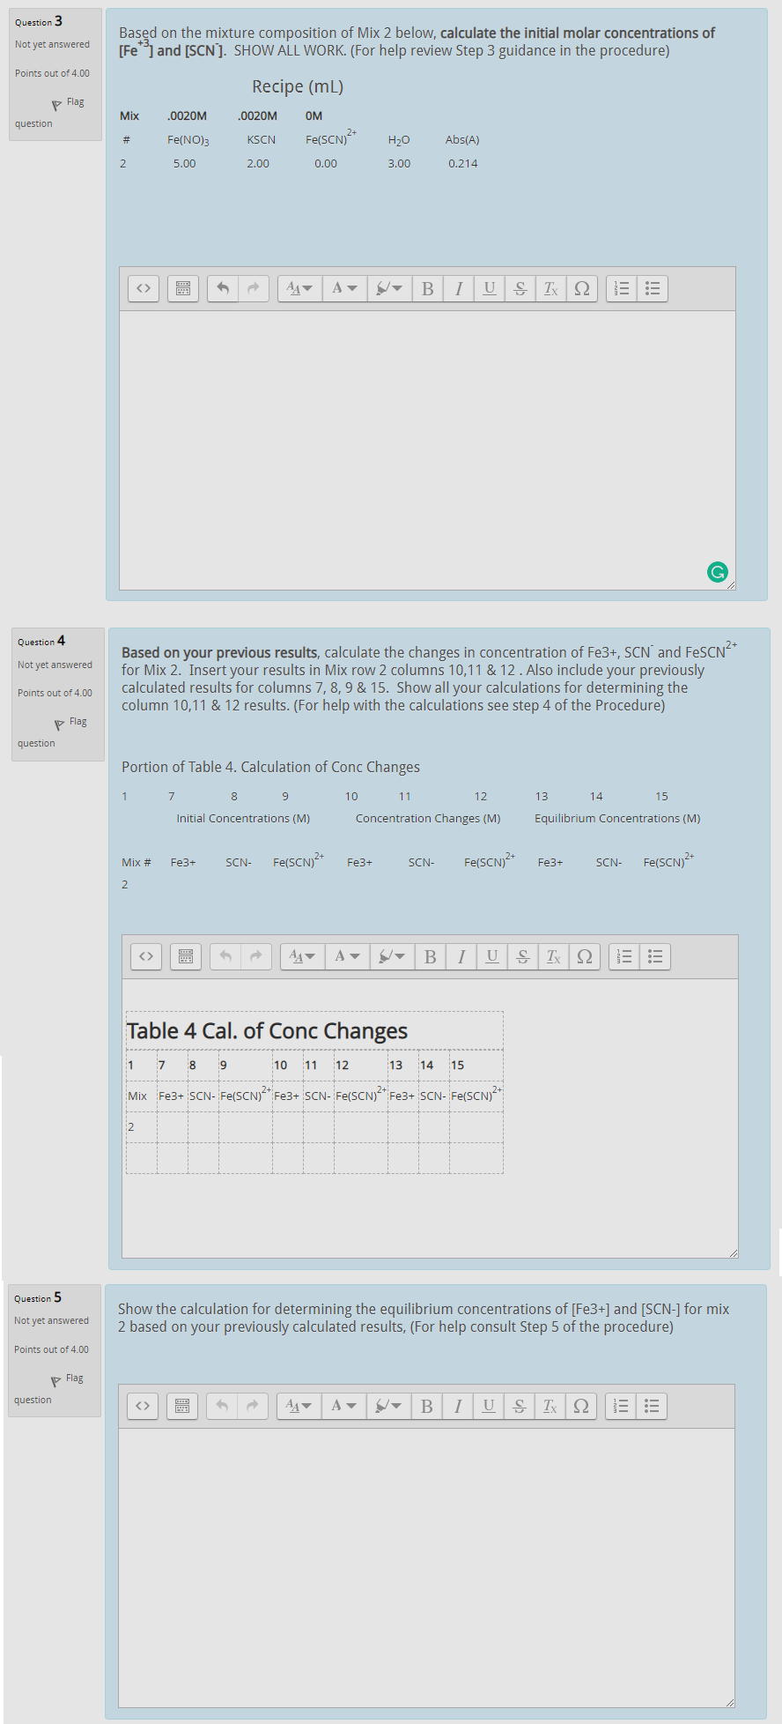Insert numbered list in Question 3 editor
The image size is (782, 1724).
[x=622, y=288]
